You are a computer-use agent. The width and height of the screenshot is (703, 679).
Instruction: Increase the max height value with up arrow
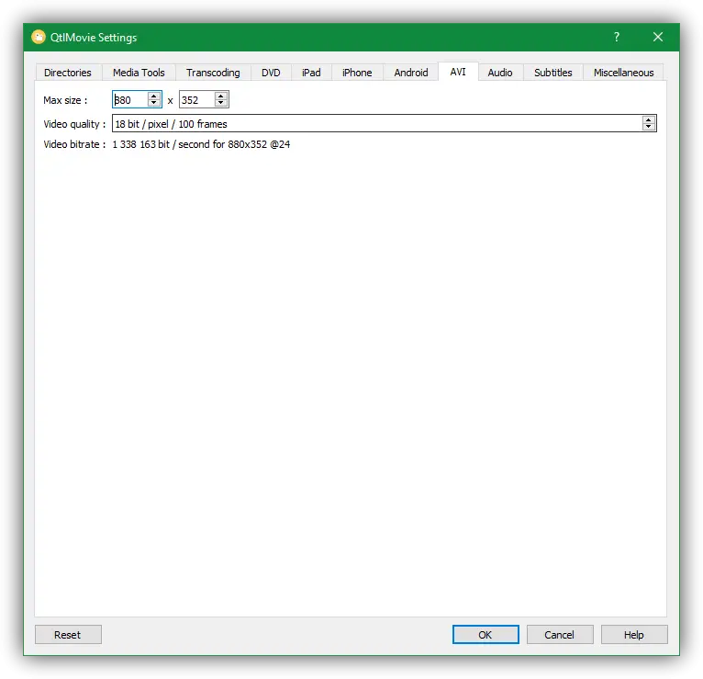(220, 96)
